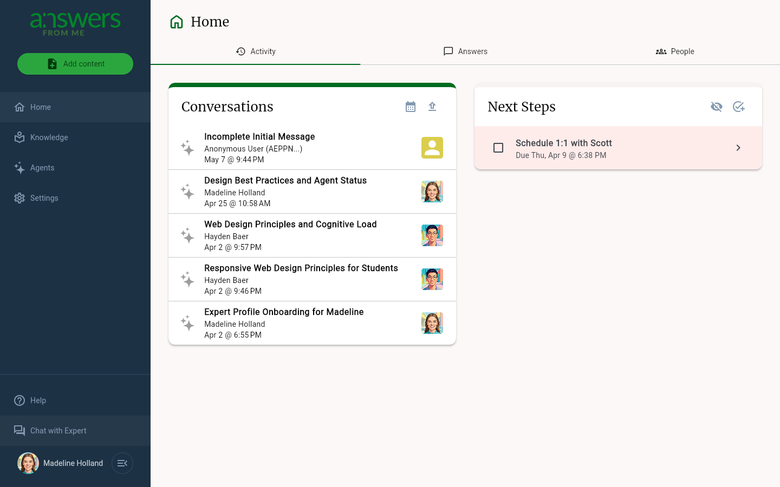
Task: Start Chat with Expert
Action: tap(75, 431)
